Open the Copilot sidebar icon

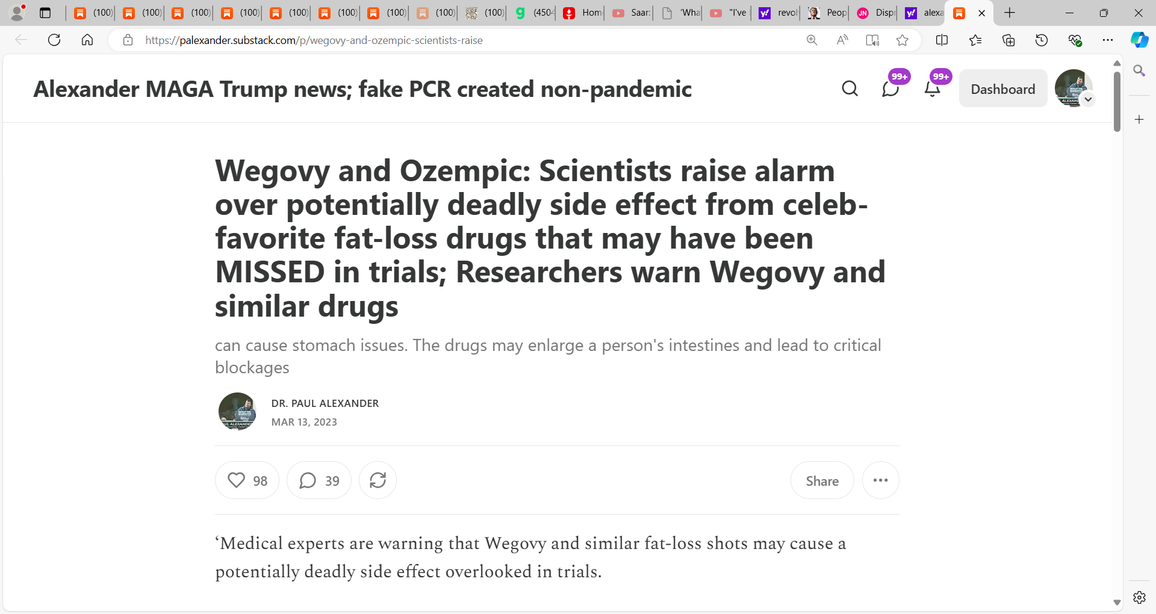(x=1139, y=40)
